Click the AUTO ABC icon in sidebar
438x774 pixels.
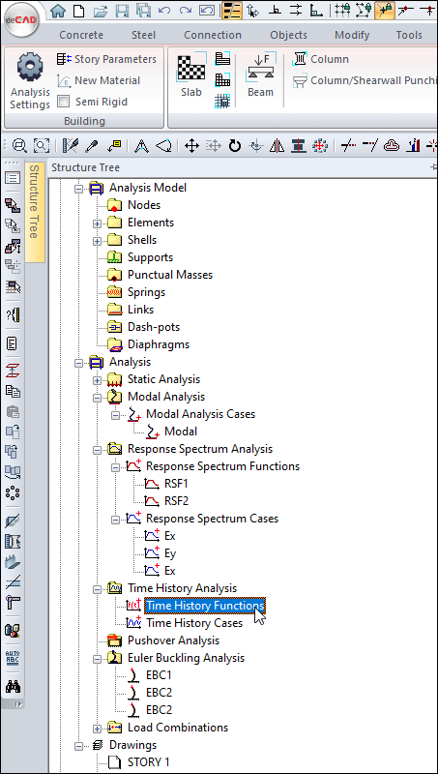click(13, 658)
